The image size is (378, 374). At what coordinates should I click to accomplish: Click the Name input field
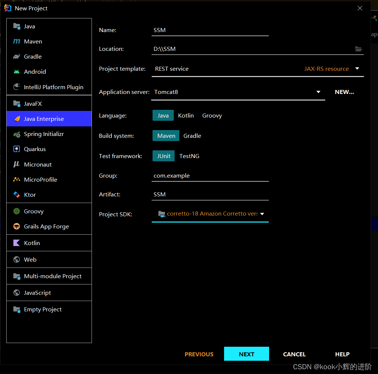tap(210, 30)
